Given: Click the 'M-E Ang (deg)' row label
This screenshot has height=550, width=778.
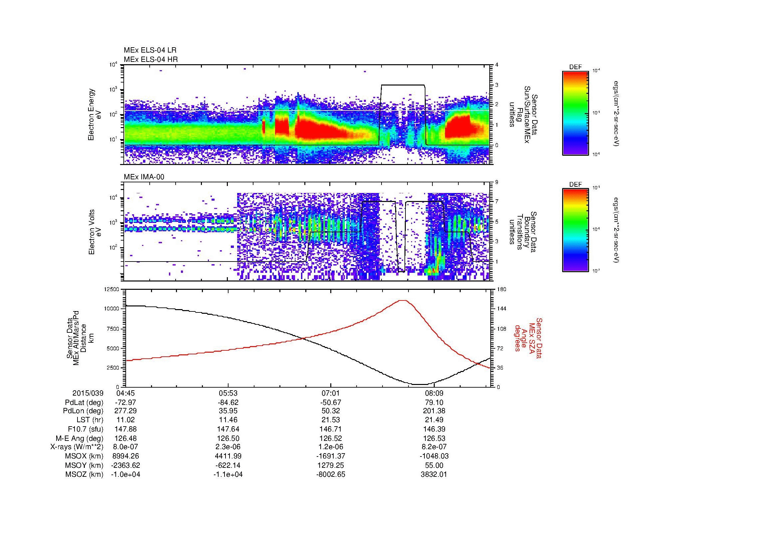Looking at the screenshot, I should [x=79, y=439].
